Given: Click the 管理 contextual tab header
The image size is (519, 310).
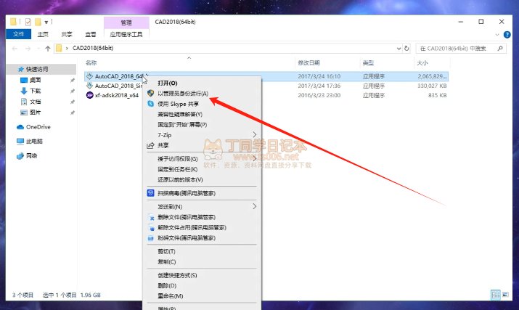Looking at the screenshot, I should [x=126, y=23].
